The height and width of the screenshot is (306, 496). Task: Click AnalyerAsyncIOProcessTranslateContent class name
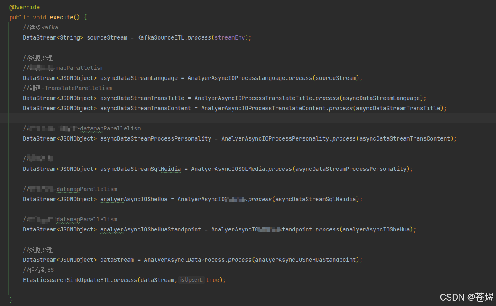[263, 109]
